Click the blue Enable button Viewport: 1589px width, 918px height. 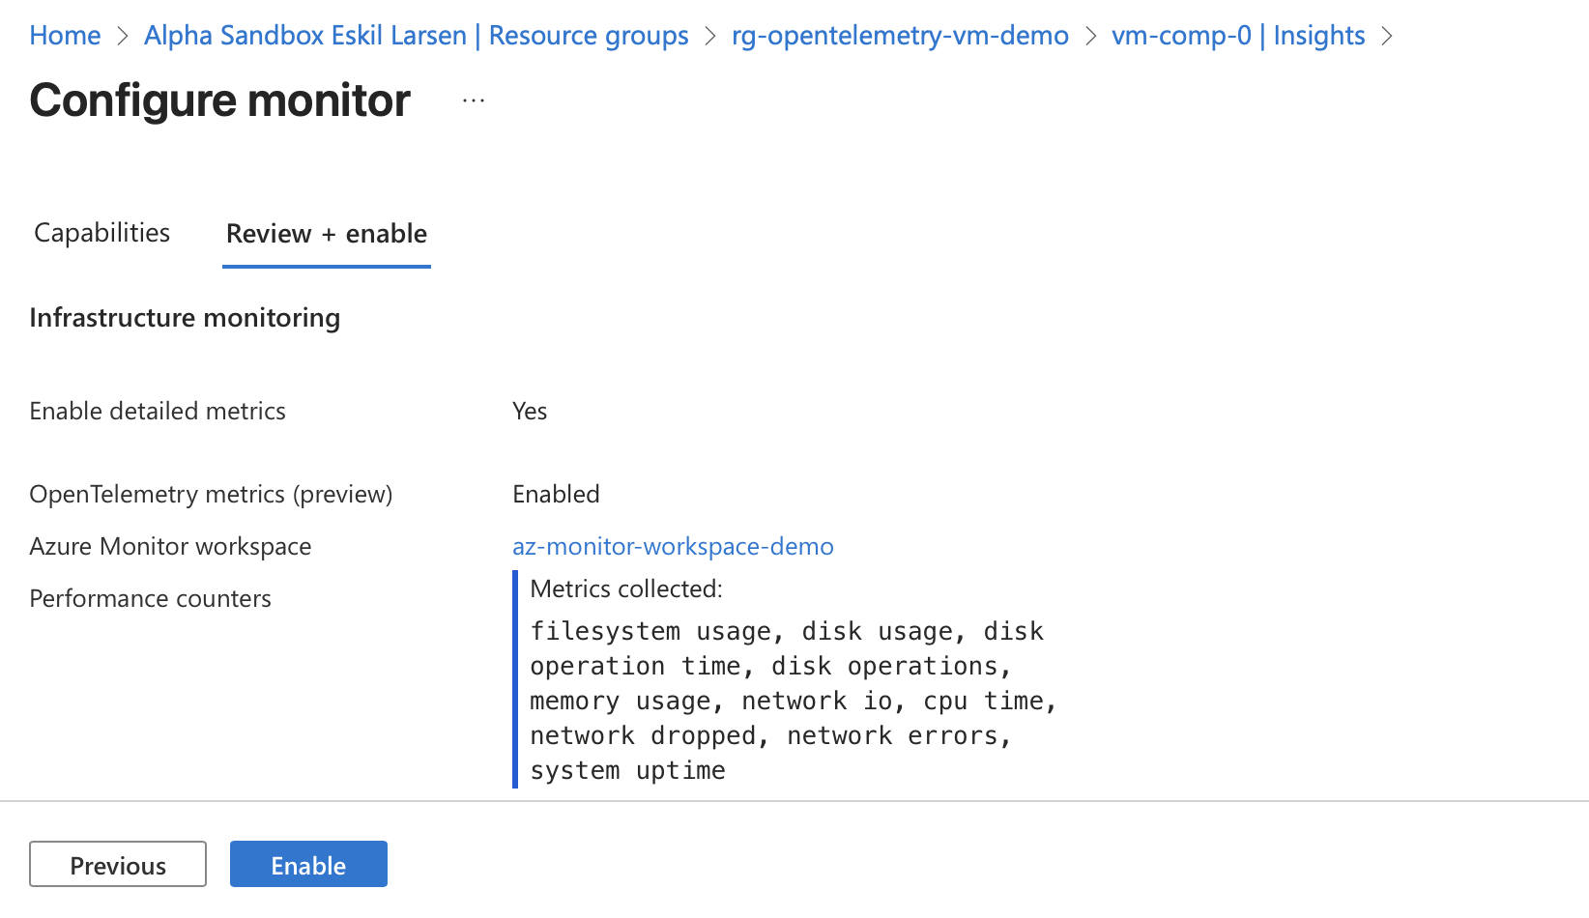coord(308,864)
